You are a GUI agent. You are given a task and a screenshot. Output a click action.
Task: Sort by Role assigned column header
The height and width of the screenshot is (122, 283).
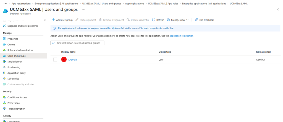click(263, 52)
